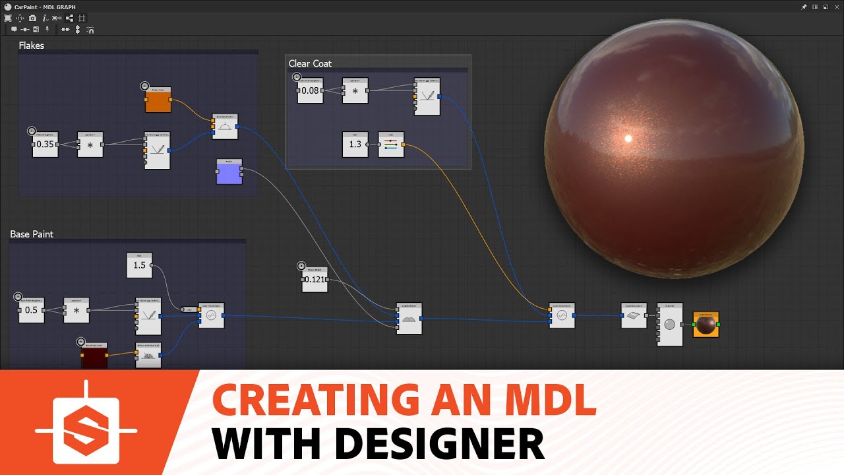Toggle the node hierarchy layout icon
Viewport: 844px width, 475px height.
[x=69, y=18]
